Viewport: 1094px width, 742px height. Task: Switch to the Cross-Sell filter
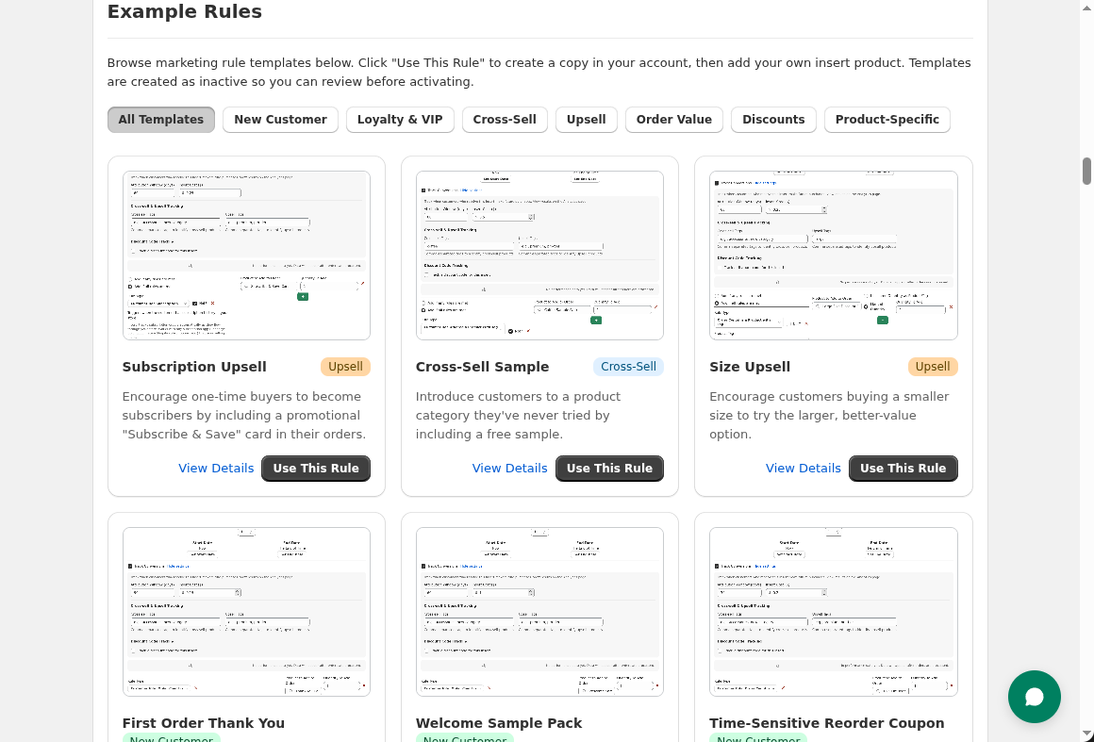pyautogui.click(x=505, y=120)
